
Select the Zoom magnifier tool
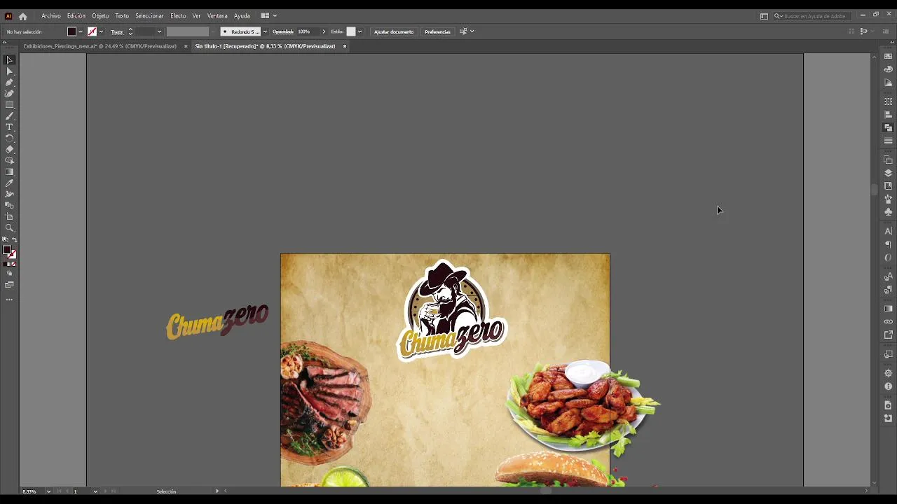(x=10, y=228)
